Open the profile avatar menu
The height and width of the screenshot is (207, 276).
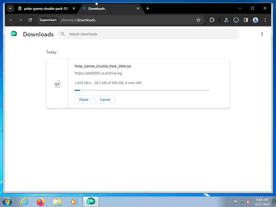pyautogui.click(x=256, y=20)
